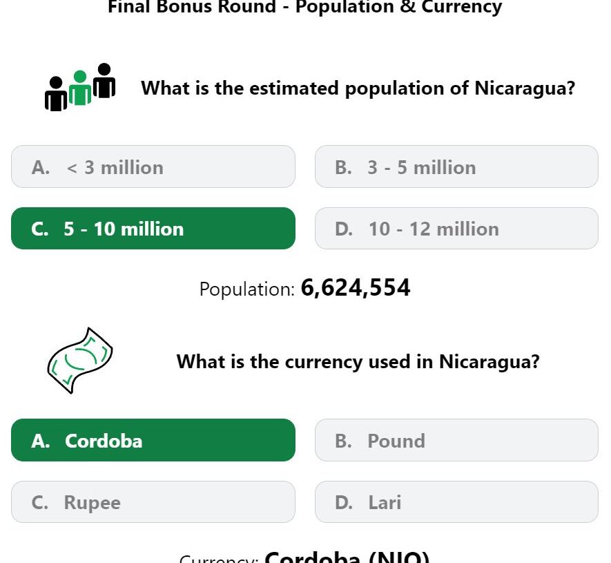611x563 pixels.
Task: Select answer A '< 3 million'
Action: pyautogui.click(x=153, y=167)
